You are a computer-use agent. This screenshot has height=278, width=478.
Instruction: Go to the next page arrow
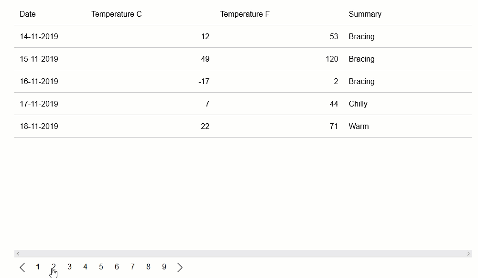180,267
